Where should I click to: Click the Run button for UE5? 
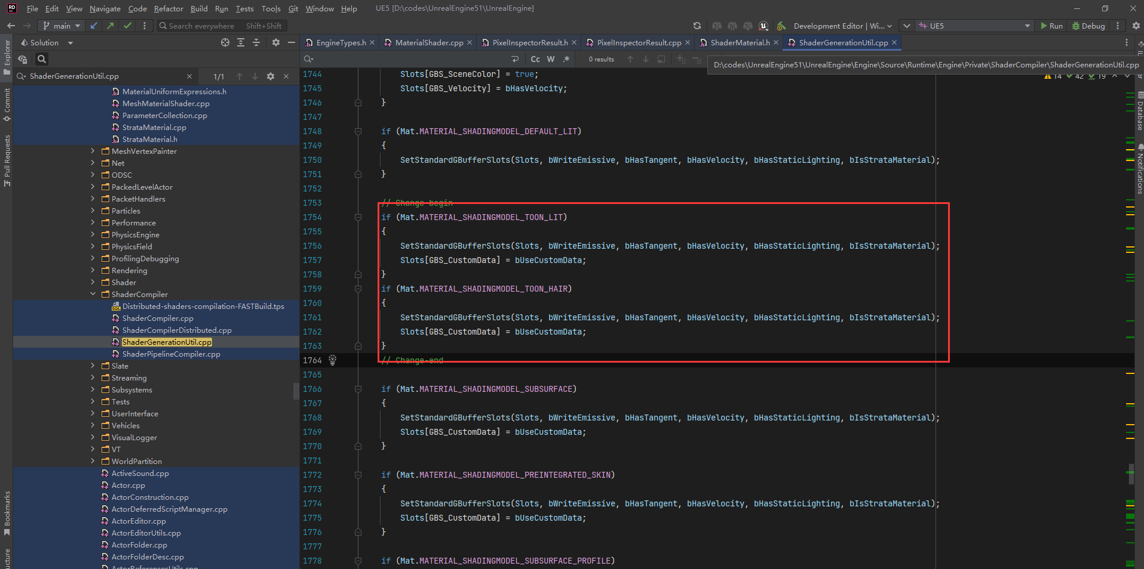click(x=1051, y=26)
